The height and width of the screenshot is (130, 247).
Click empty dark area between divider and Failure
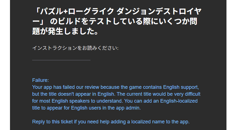tap(117, 69)
